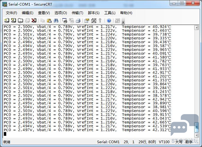
Task: Click the PC0 value 2.496V
Action: (25, 42)
